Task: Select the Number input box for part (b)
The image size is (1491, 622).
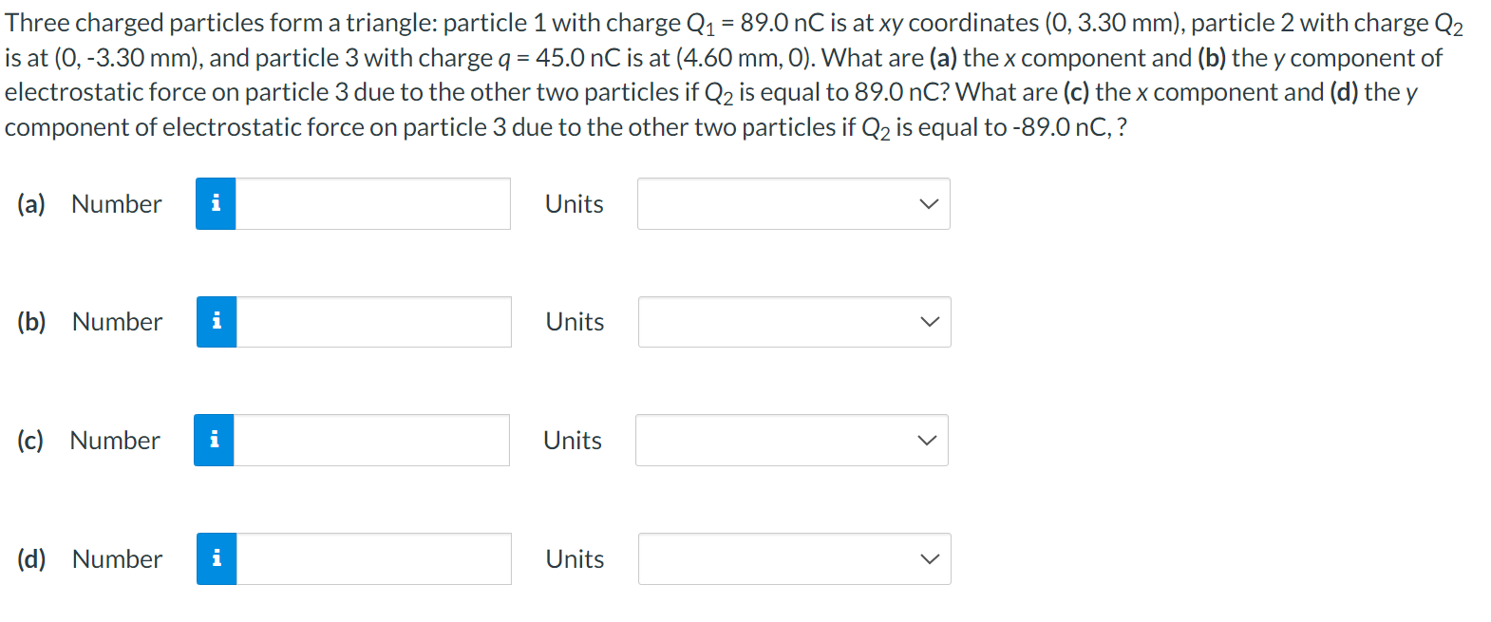Action: coord(372,322)
